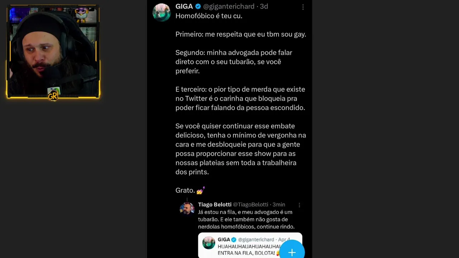The height and width of the screenshot is (258, 459).
Task: Click the 'Homofóbico é teu cu.' tweet text
Action: click(x=209, y=16)
